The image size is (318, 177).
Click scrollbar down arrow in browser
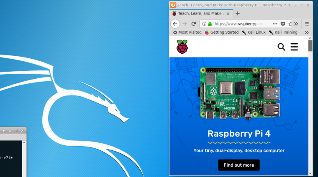coord(310,173)
